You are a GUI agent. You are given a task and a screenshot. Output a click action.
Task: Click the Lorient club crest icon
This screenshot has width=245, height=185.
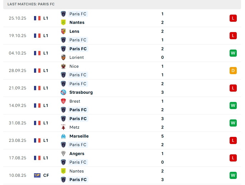[x=63, y=57]
